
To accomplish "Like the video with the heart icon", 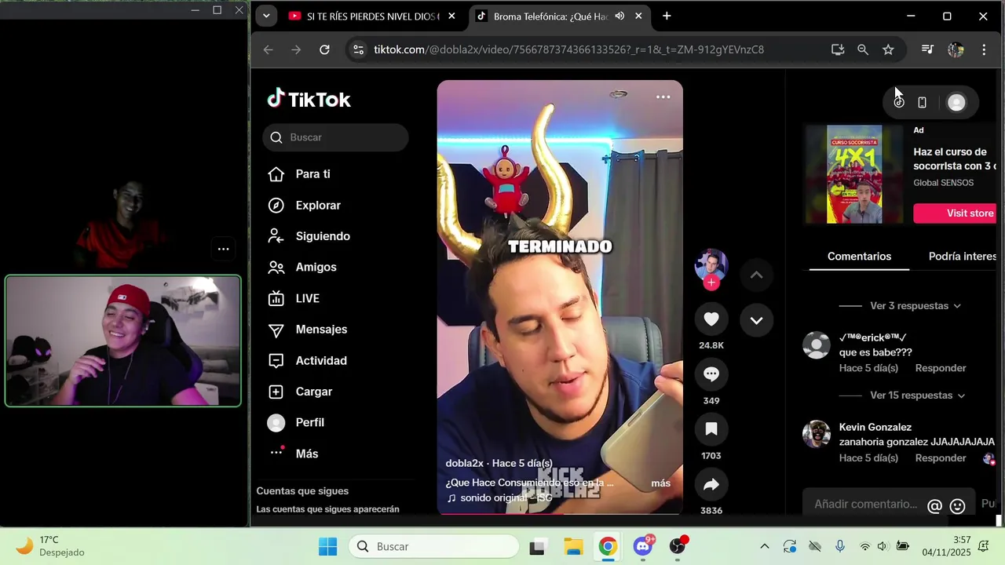I will tap(711, 319).
